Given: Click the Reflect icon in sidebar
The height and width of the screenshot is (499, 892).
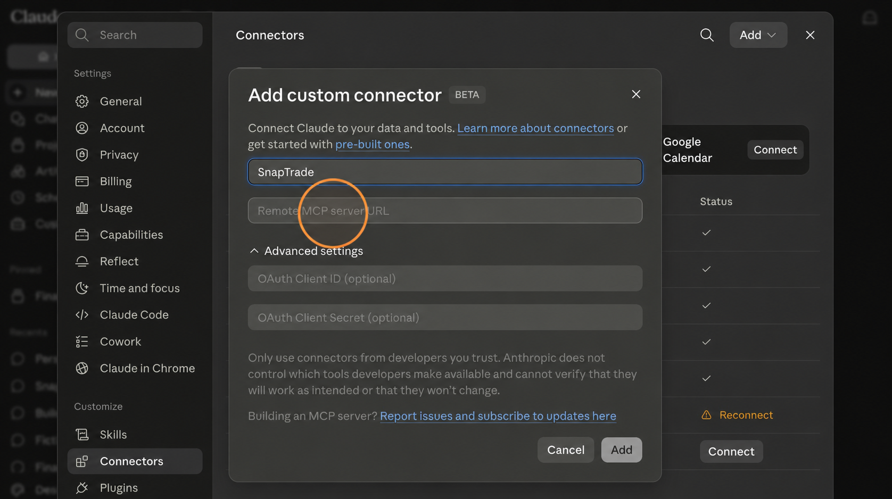Looking at the screenshot, I should tap(82, 261).
